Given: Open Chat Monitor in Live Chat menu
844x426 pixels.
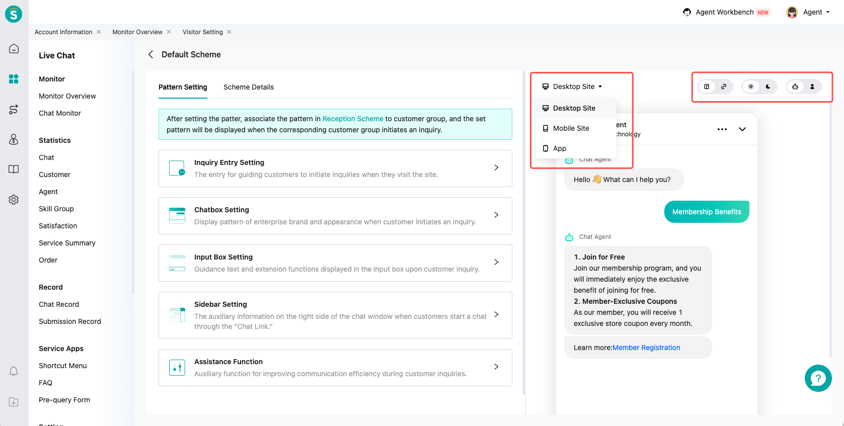Looking at the screenshot, I should tap(60, 113).
